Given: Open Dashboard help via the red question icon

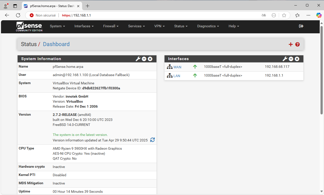Looking at the screenshot, I should (x=298, y=44).
